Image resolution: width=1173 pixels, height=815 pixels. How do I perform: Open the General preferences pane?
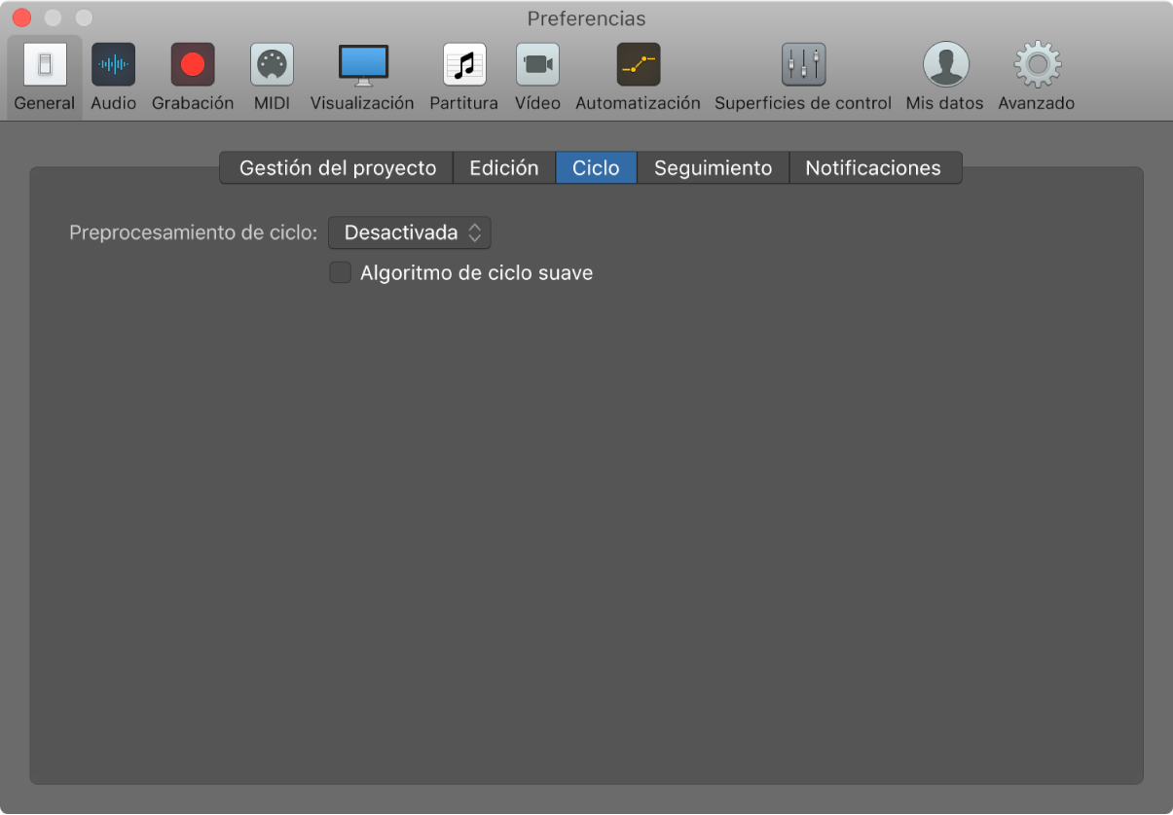[45, 65]
